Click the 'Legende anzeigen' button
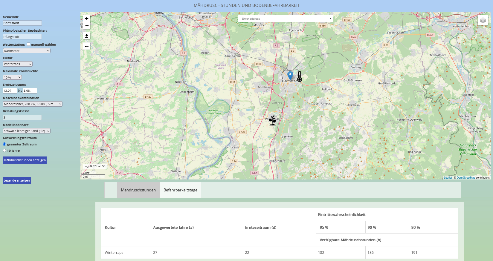 click(17, 180)
